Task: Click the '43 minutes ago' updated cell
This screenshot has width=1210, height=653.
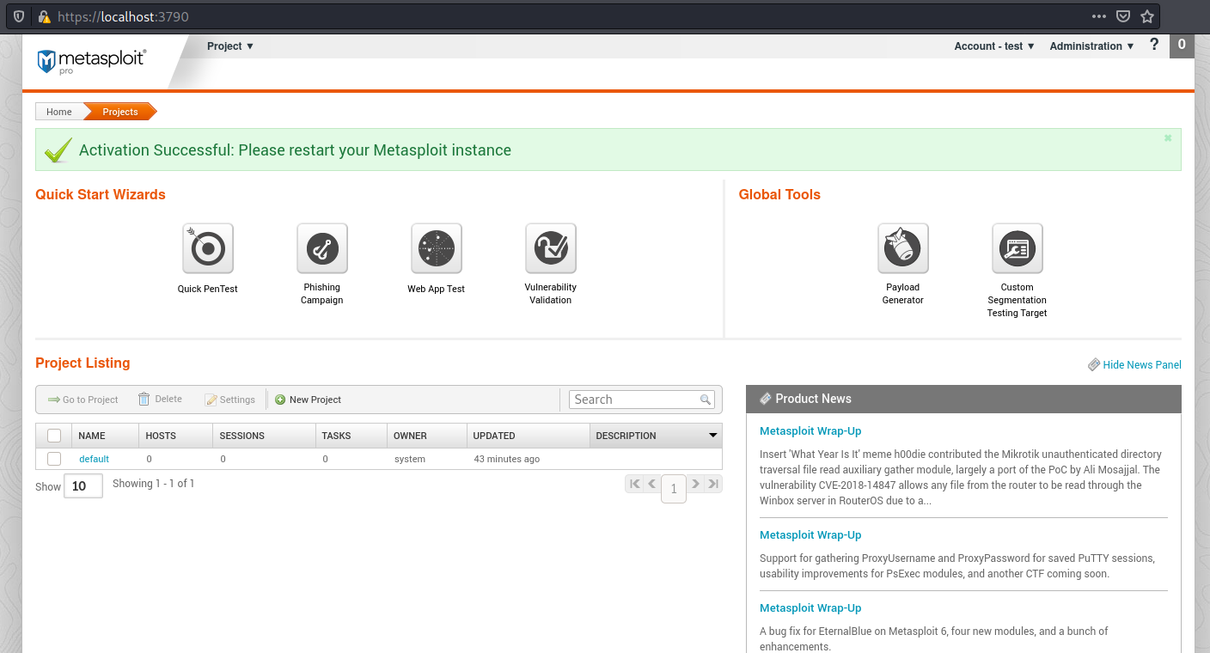Action: click(x=507, y=459)
